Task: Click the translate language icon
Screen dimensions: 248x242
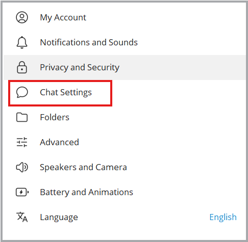Action: (x=22, y=217)
